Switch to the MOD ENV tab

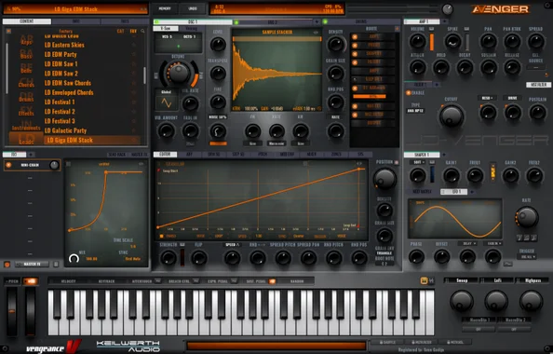[287, 155]
